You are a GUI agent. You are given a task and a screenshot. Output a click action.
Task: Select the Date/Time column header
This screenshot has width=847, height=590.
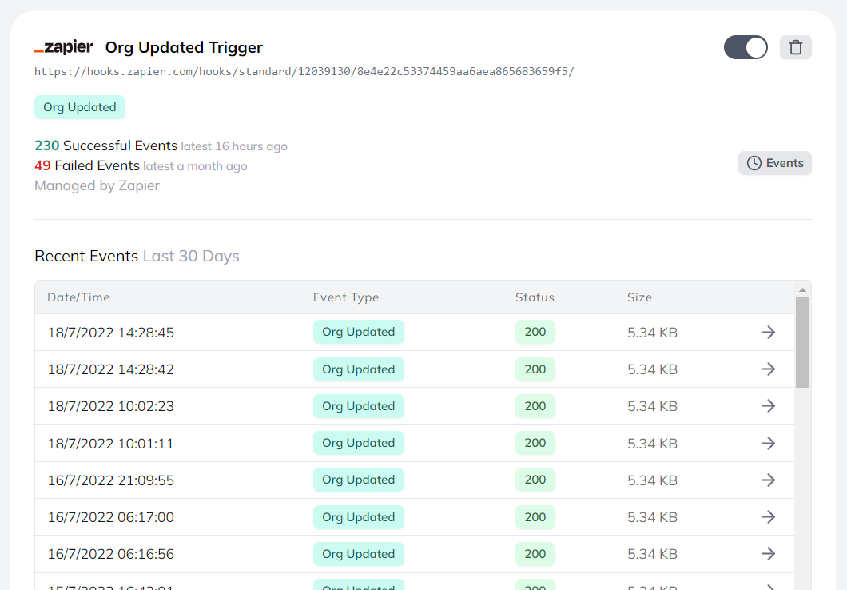tap(78, 297)
